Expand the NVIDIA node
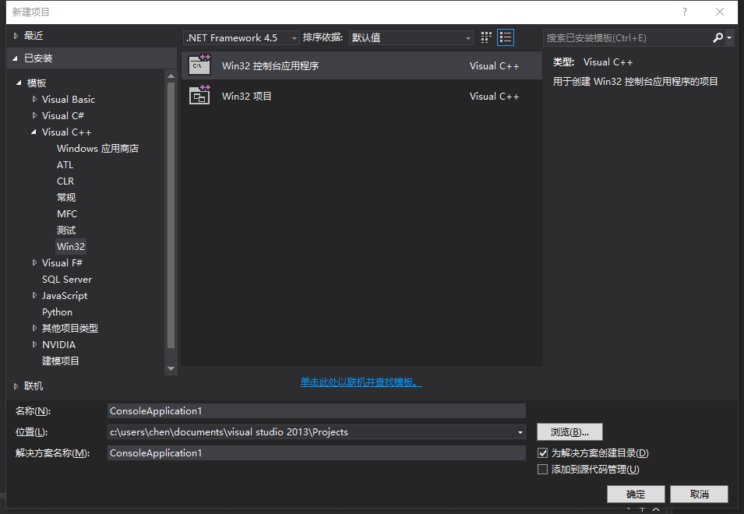The height and width of the screenshot is (514, 744). coord(34,344)
